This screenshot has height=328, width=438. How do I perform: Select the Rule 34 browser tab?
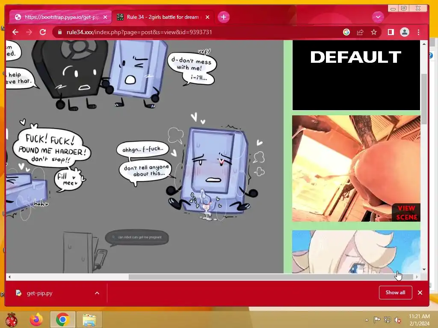[163, 17]
